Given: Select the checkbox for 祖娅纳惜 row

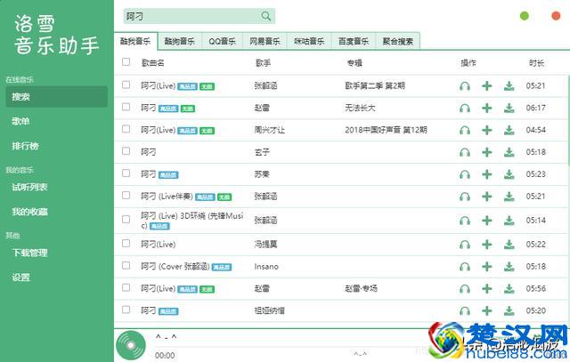Looking at the screenshot, I should [x=126, y=310].
